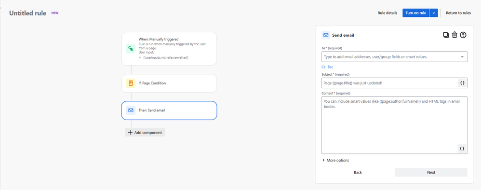This screenshot has height=190, width=481.
Task: Click the envelope icon in Send email header
Action: (326, 35)
